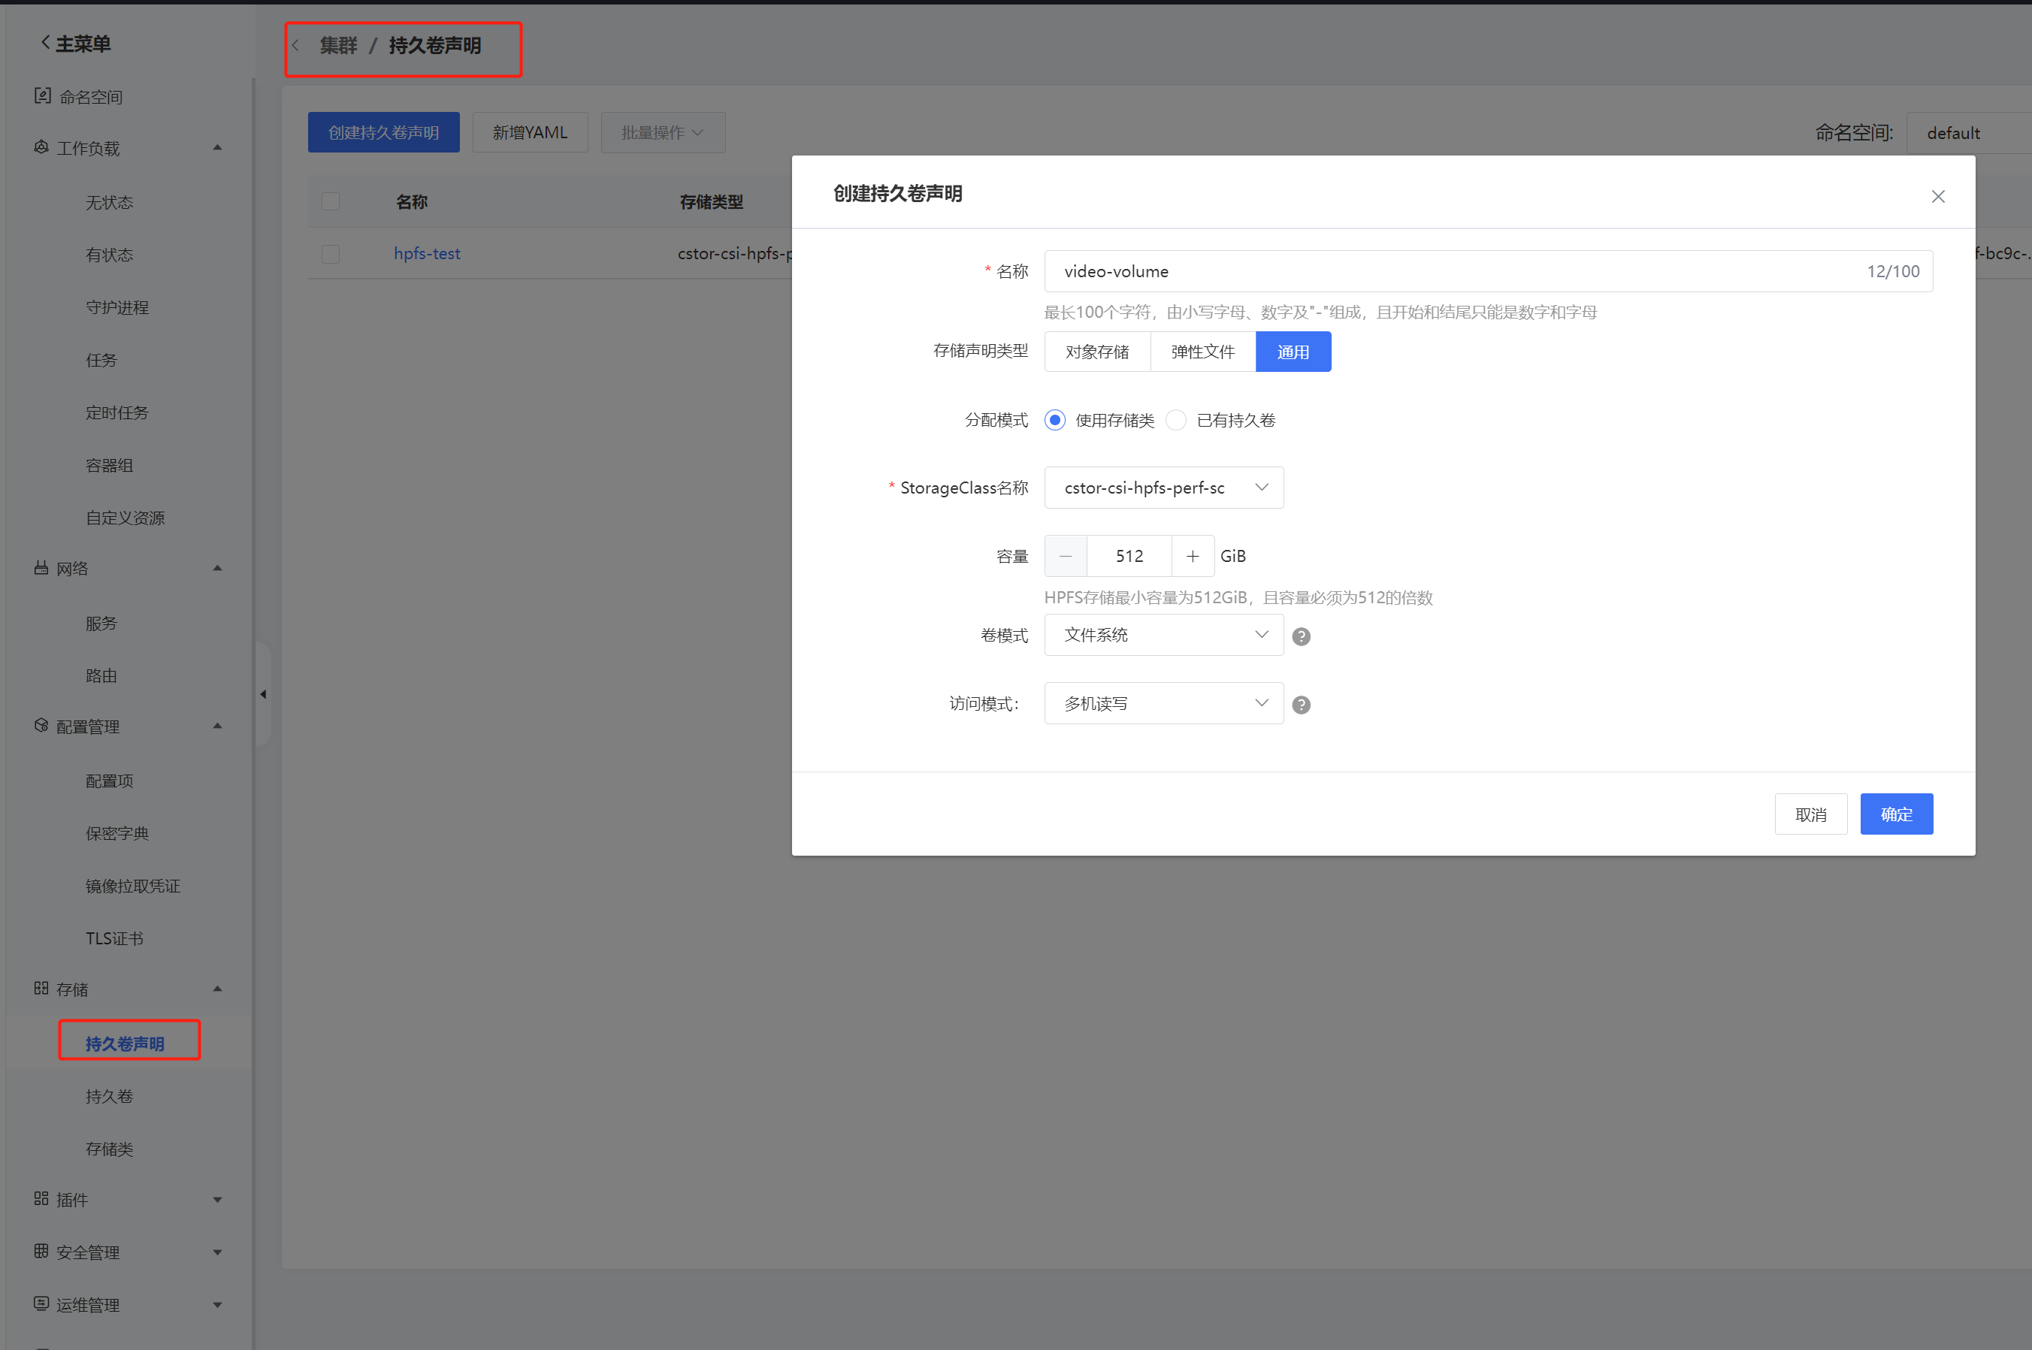Click the create persistent volume claim button
Screen dimensions: 2032x1350
coord(384,132)
